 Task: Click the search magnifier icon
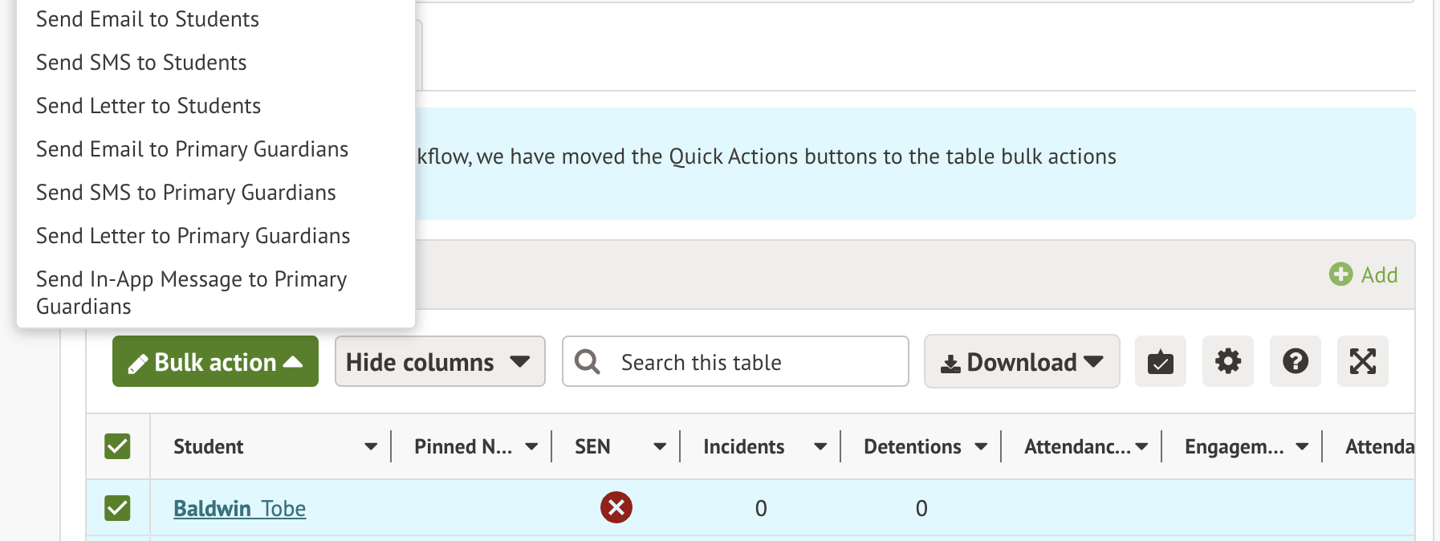tap(588, 362)
